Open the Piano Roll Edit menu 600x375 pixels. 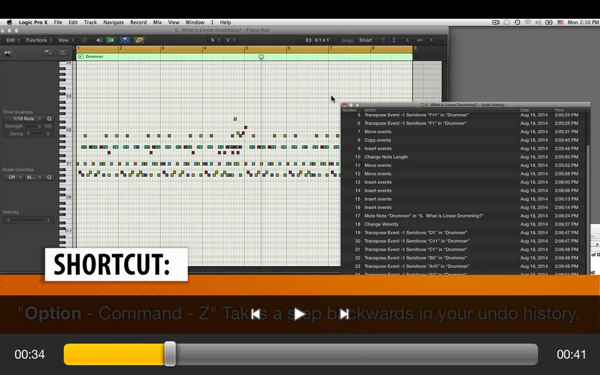click(12, 40)
